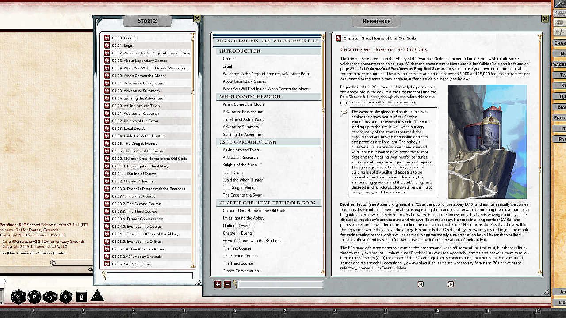Go to previous reference page
The image size is (566, 318).
coord(421,284)
